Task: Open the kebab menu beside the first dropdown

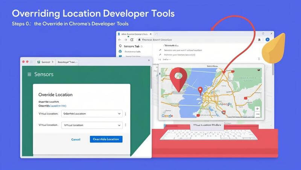Action: pyautogui.click(x=126, y=114)
